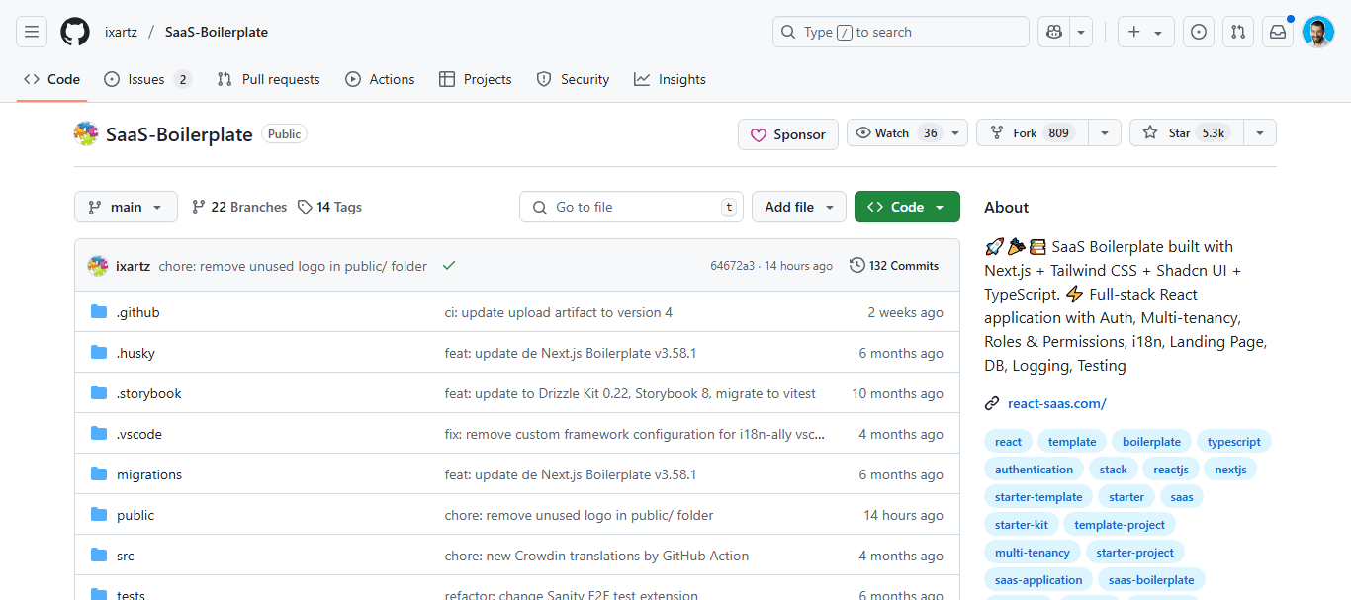The height and width of the screenshot is (600, 1351).
Task: Select the nextjs topic tag
Action: [x=1230, y=470]
